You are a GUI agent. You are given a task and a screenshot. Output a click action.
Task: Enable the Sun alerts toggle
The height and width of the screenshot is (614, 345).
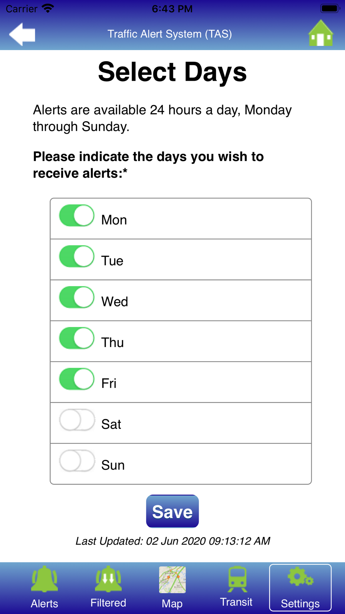[77, 461]
